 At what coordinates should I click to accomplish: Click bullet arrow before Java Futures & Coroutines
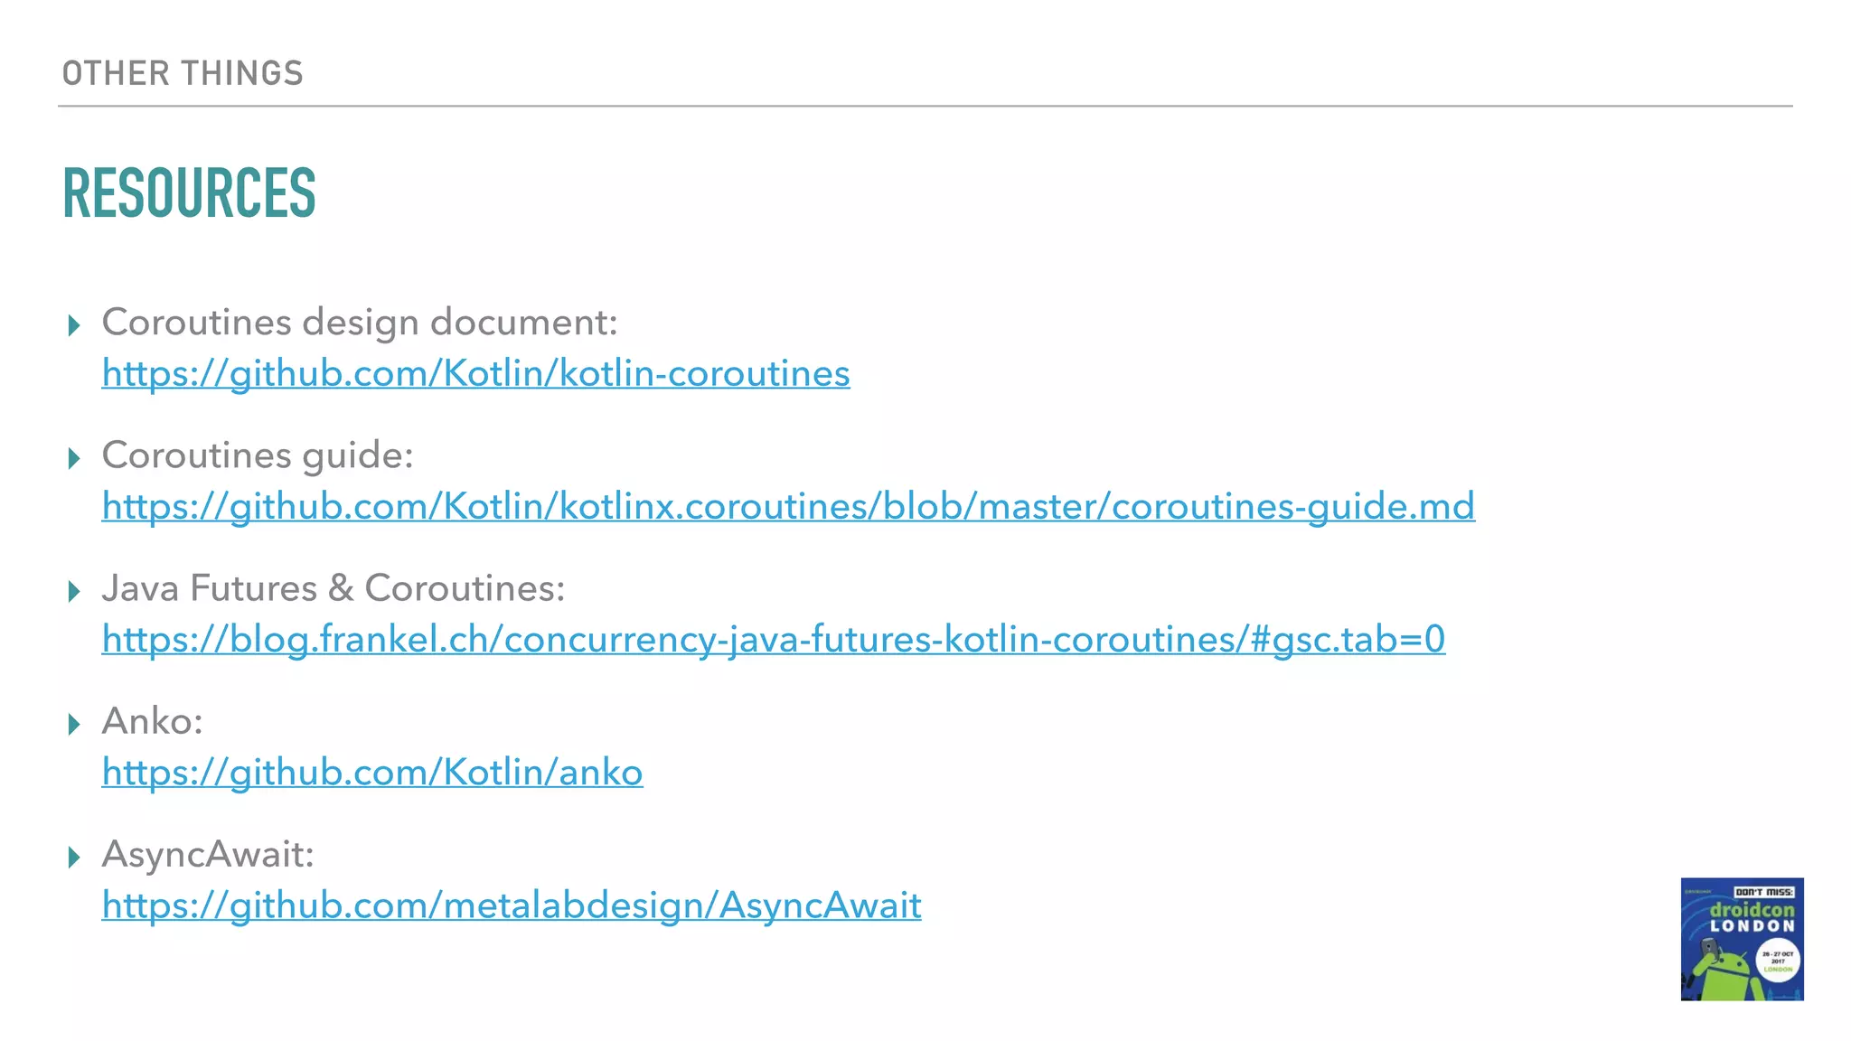pos(74,591)
